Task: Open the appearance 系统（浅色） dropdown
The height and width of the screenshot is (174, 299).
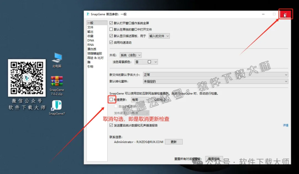Action: pyautogui.click(x=131, y=55)
